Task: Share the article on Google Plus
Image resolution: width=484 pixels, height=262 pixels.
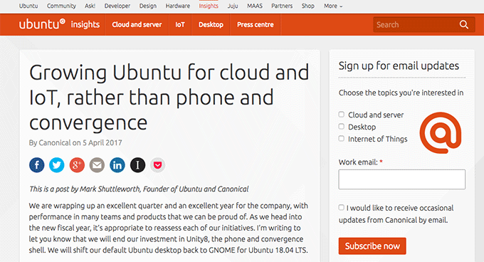Action: coord(77,165)
